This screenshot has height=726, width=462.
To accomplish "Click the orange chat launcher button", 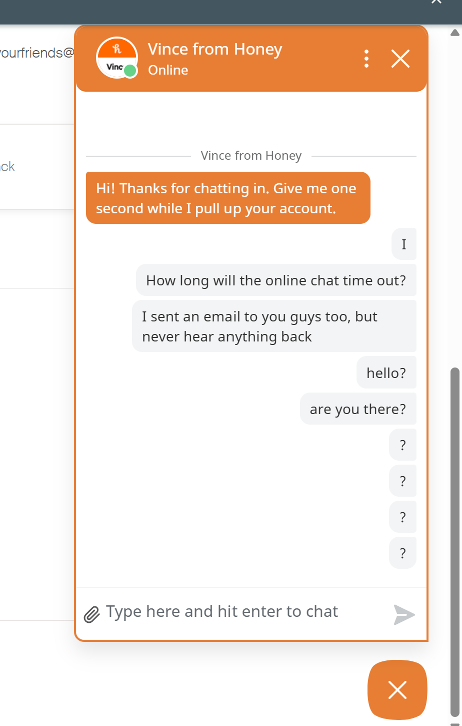I will (x=397, y=690).
